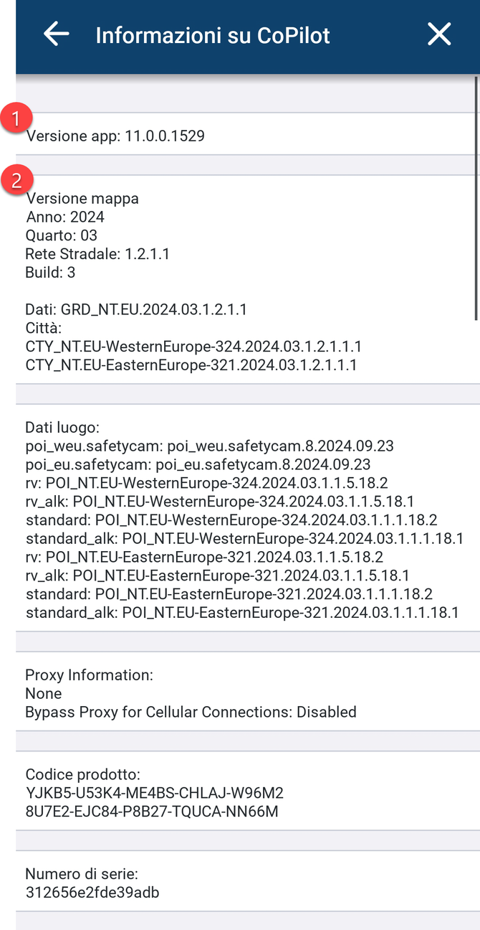Tap the Versione mappa heading
Viewport: 480px width, 930px height.
[82, 199]
